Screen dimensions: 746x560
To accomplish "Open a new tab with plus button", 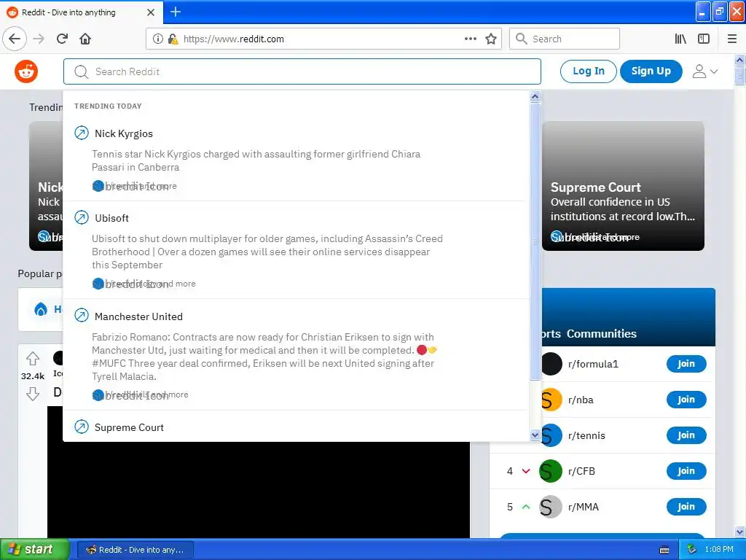I will coord(176,12).
